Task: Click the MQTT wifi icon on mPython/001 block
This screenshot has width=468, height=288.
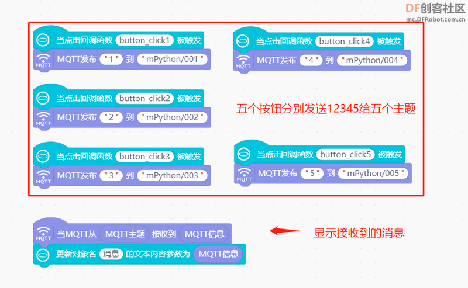Action: click(43, 60)
